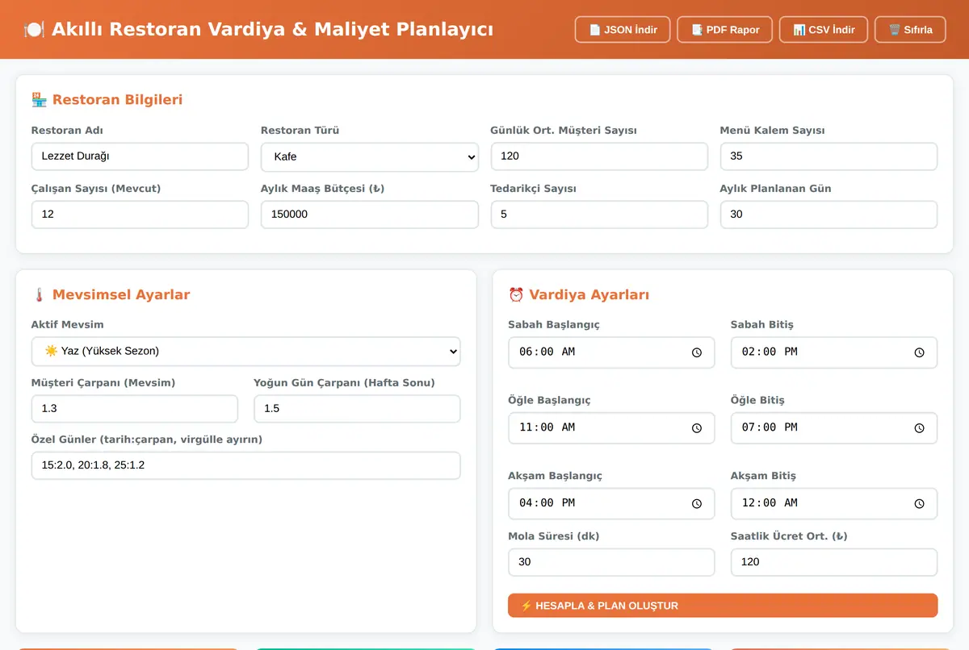
Task: Open time picker for Akşam Başlangıç
Action: coord(697,503)
